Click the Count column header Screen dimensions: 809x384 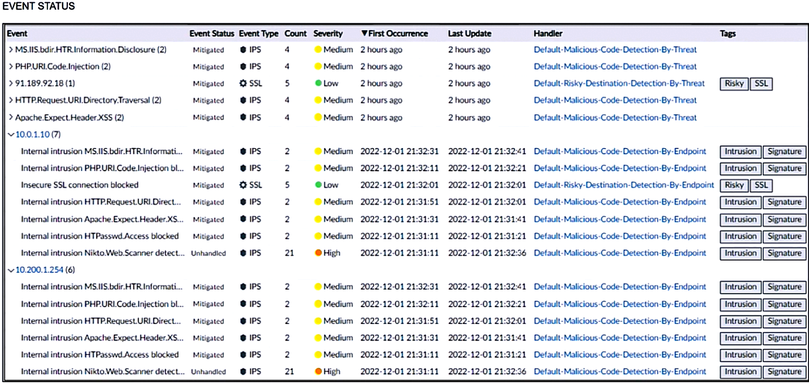(x=295, y=33)
